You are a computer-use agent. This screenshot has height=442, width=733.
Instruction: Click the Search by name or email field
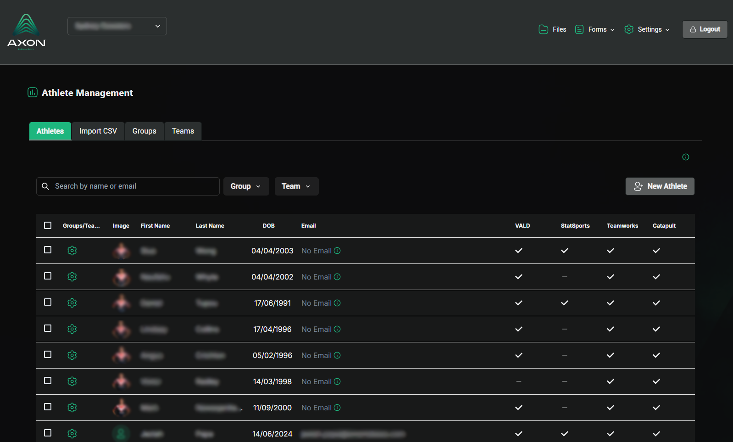(x=128, y=186)
